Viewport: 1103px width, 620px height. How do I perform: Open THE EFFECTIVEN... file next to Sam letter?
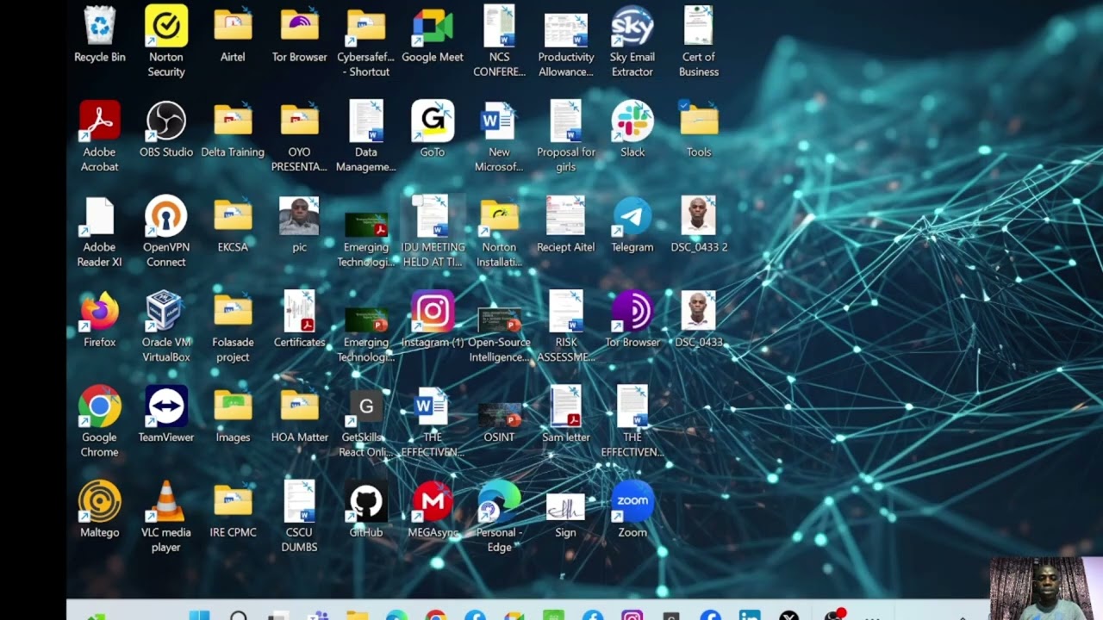[633, 406]
